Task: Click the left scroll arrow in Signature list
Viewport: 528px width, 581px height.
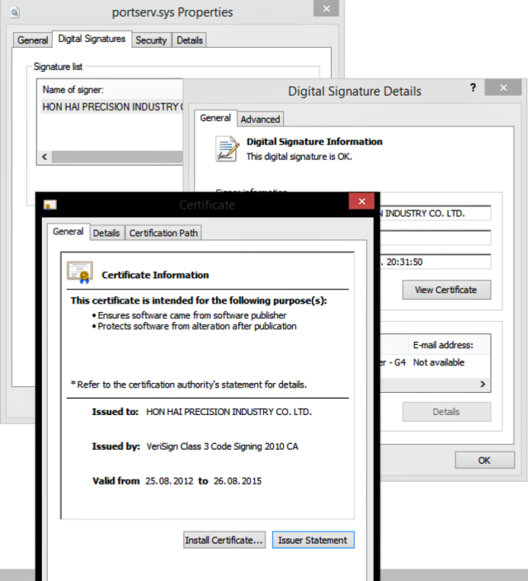Action: (x=45, y=157)
